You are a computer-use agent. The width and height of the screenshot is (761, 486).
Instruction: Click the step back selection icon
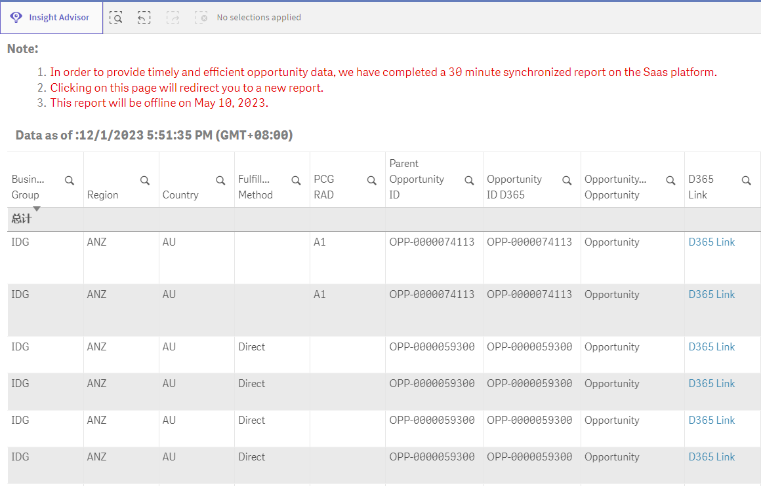point(144,18)
